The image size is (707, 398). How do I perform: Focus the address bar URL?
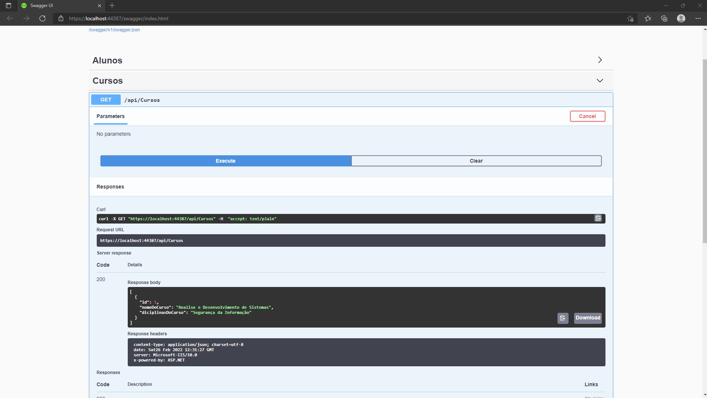click(119, 18)
